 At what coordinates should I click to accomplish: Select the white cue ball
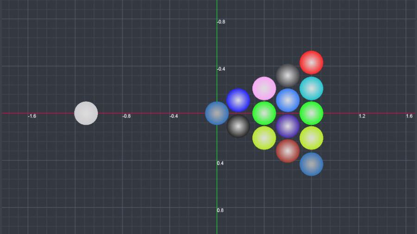coord(86,113)
